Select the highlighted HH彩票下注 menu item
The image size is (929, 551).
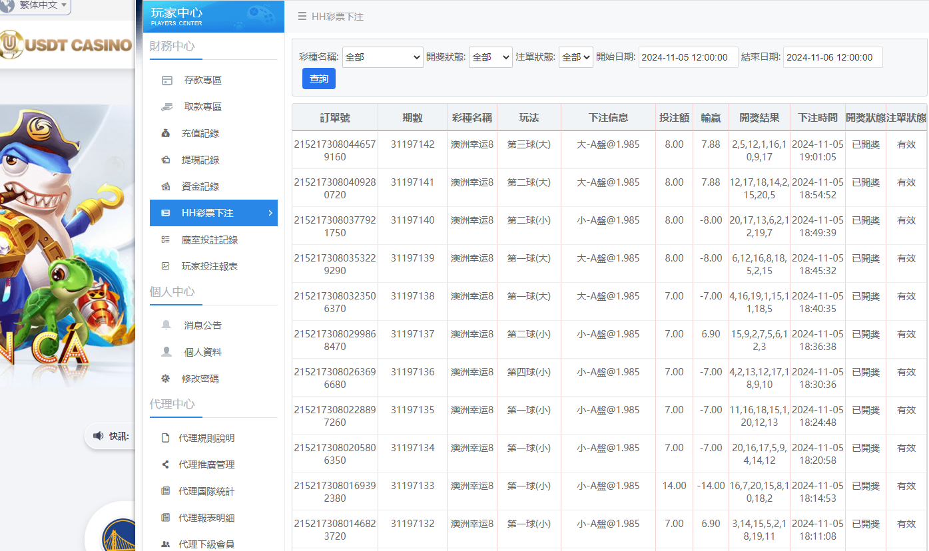point(213,213)
